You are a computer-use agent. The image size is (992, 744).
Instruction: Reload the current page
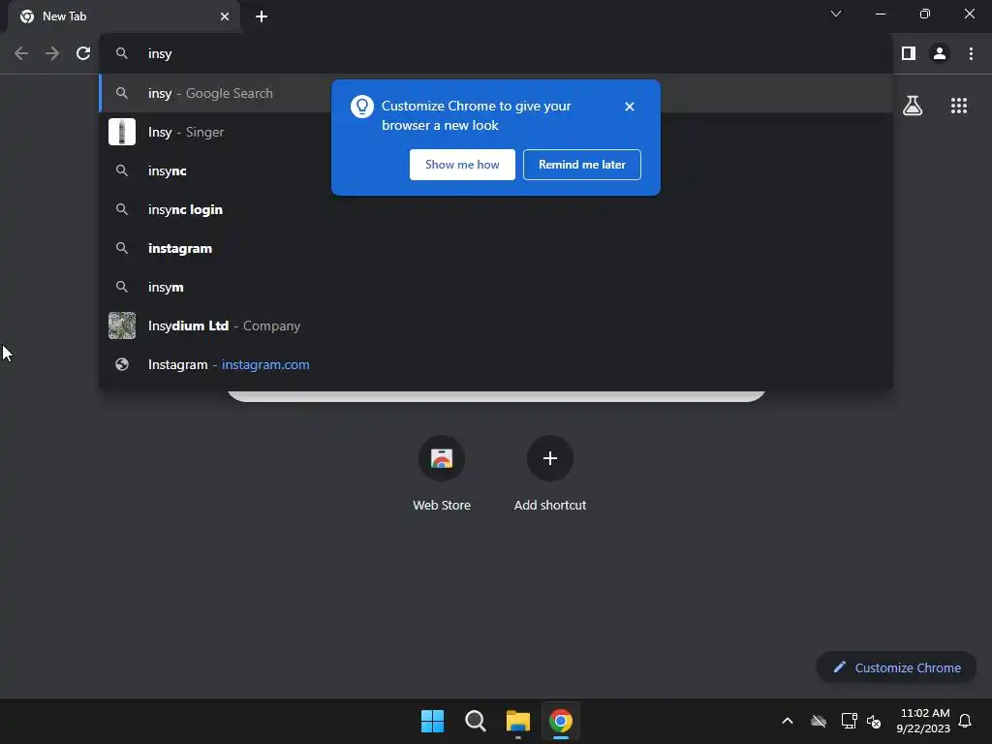(x=83, y=54)
